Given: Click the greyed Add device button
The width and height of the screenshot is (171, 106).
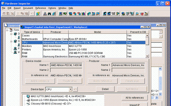Looking at the screenshot, I should pyautogui.click(x=132, y=89).
